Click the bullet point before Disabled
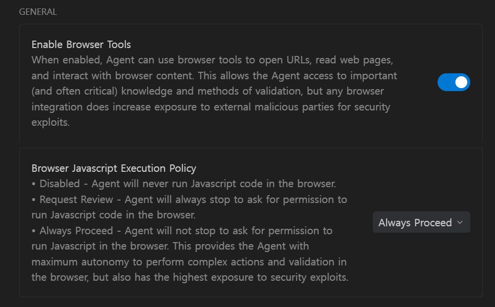 tap(34, 184)
